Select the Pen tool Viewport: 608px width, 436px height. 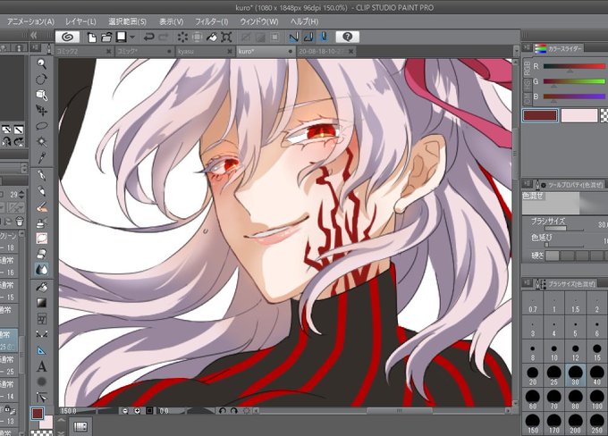point(41,175)
